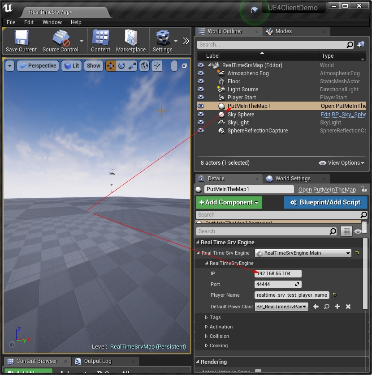Toggle world coordinate system globe icon
This screenshot has width=372, height=375.
(144, 66)
